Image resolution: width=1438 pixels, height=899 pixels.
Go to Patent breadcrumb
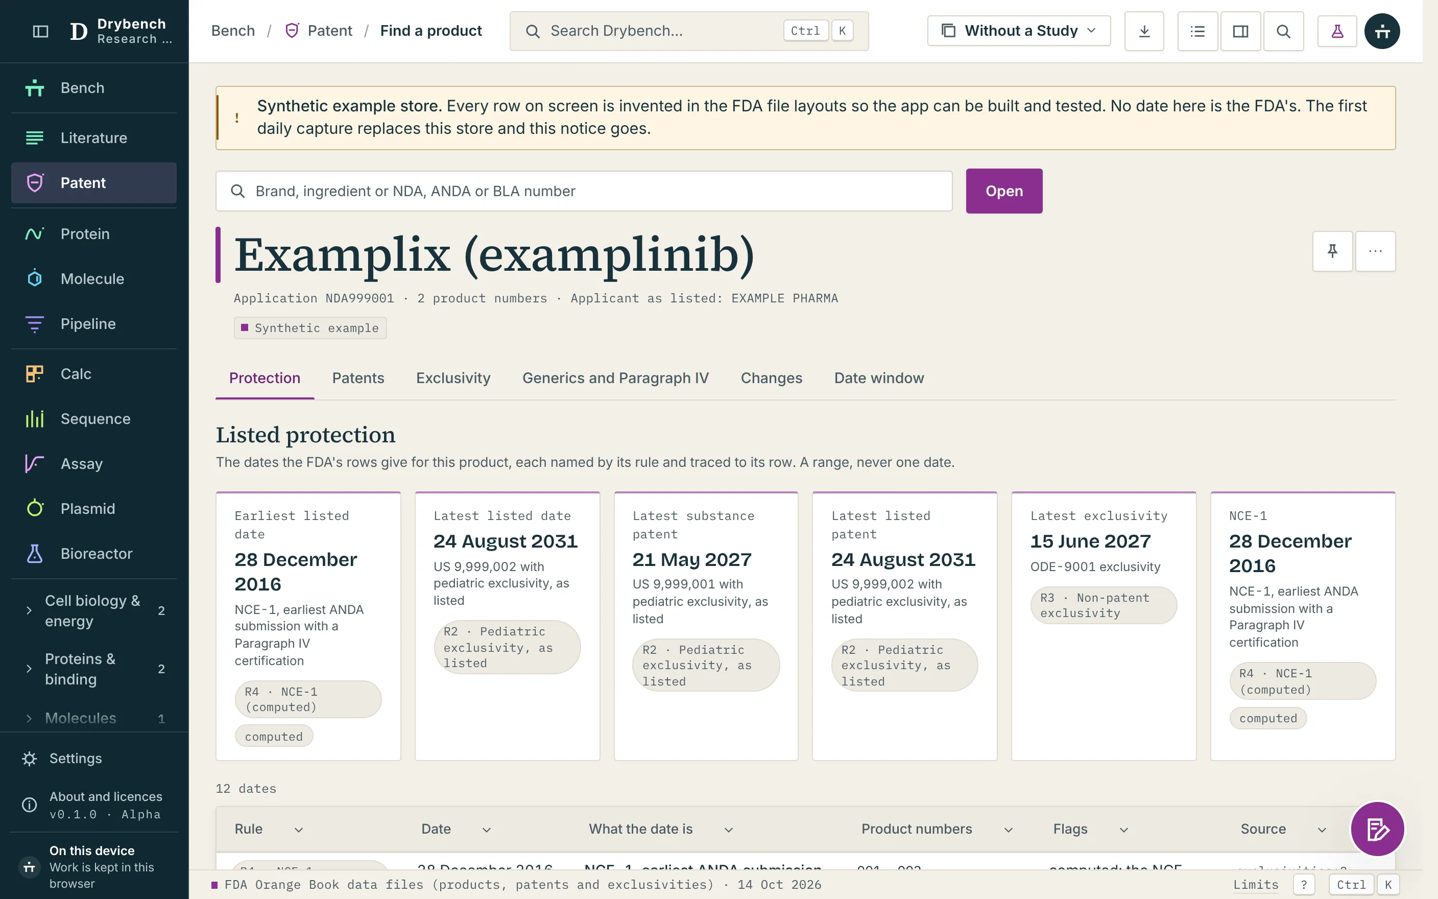coord(319,31)
